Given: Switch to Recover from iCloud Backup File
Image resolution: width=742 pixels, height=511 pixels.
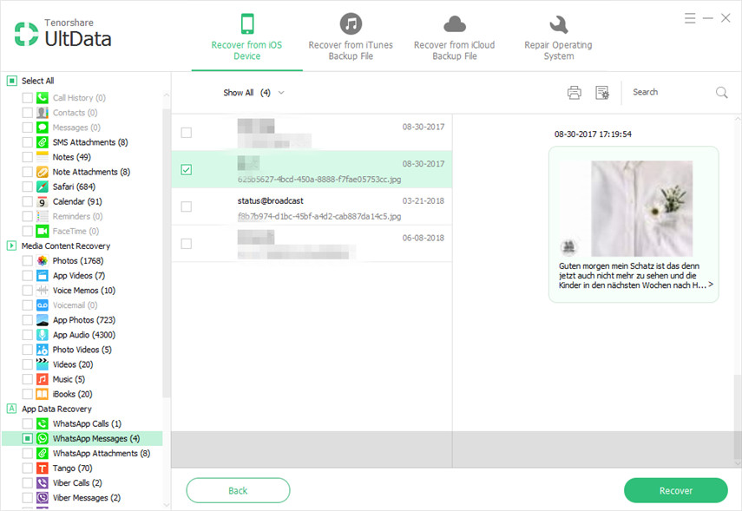Looking at the screenshot, I should (x=454, y=37).
